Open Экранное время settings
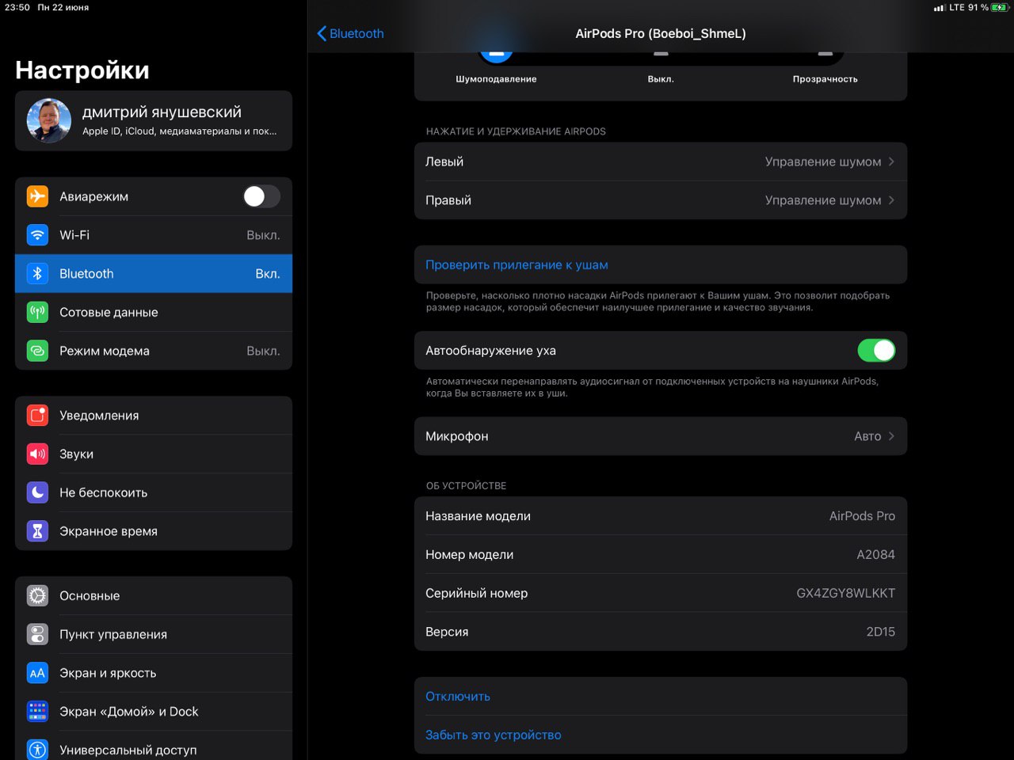 (x=154, y=531)
